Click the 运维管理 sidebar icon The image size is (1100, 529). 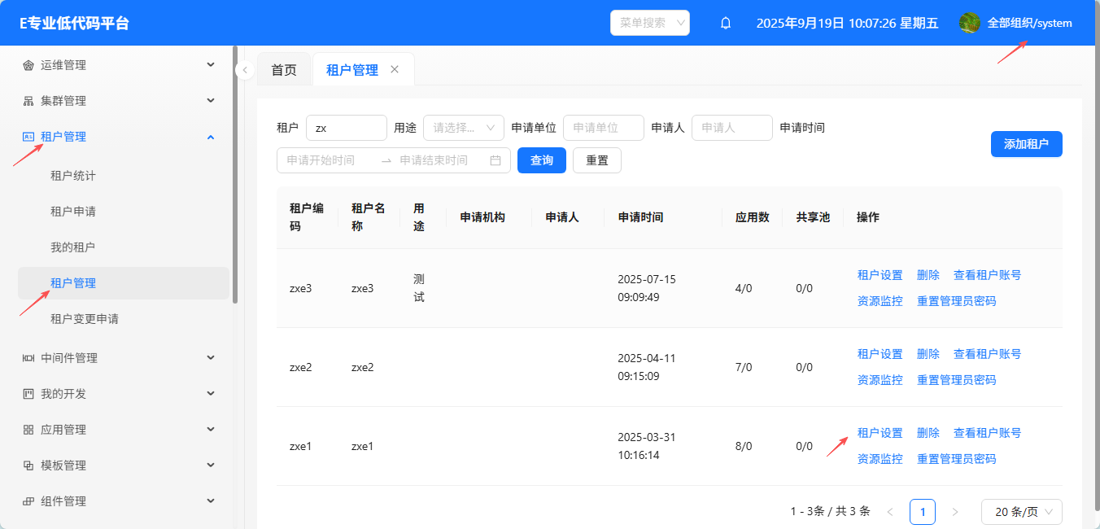pyautogui.click(x=28, y=65)
